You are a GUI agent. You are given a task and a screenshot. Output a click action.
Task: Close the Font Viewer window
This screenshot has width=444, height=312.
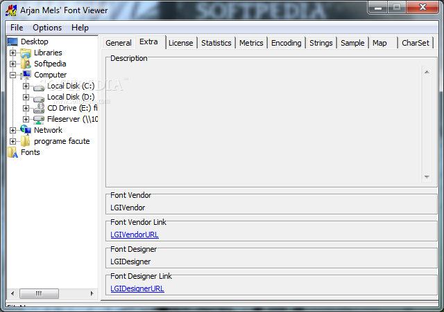click(422, 7)
